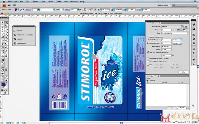Select the Pencil tool
Image resolution: width=199 pixels, height=124 pixels.
tap(6, 35)
